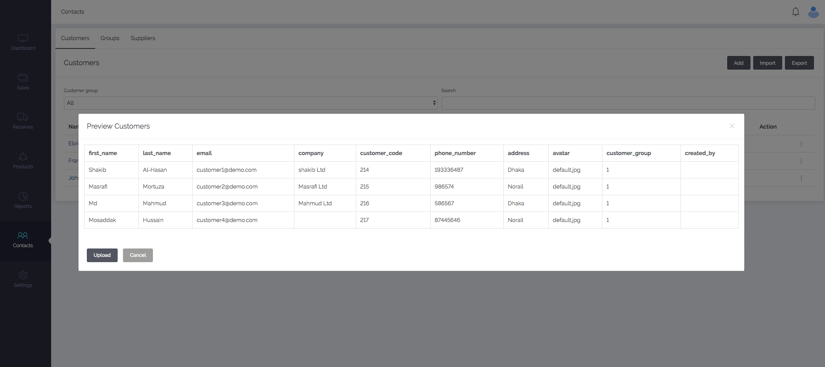Go to Sales in sidebar
This screenshot has height=367, width=825.
pos(23,82)
